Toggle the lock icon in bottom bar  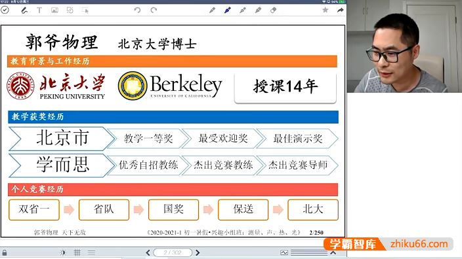[5, 252]
